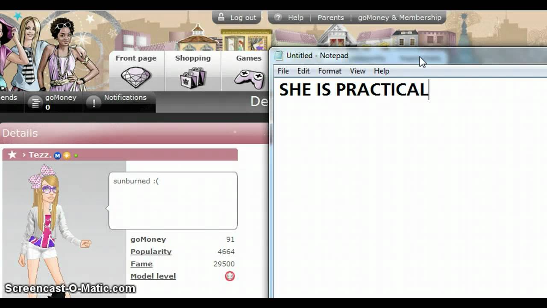
Task: Click the Tezz. username
Action: 40,155
